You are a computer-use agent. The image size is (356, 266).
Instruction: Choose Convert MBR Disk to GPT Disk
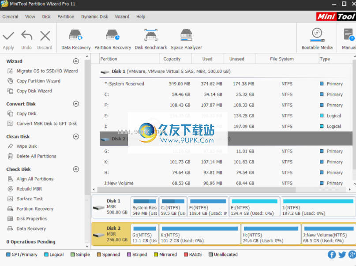pyautogui.click(x=47, y=124)
